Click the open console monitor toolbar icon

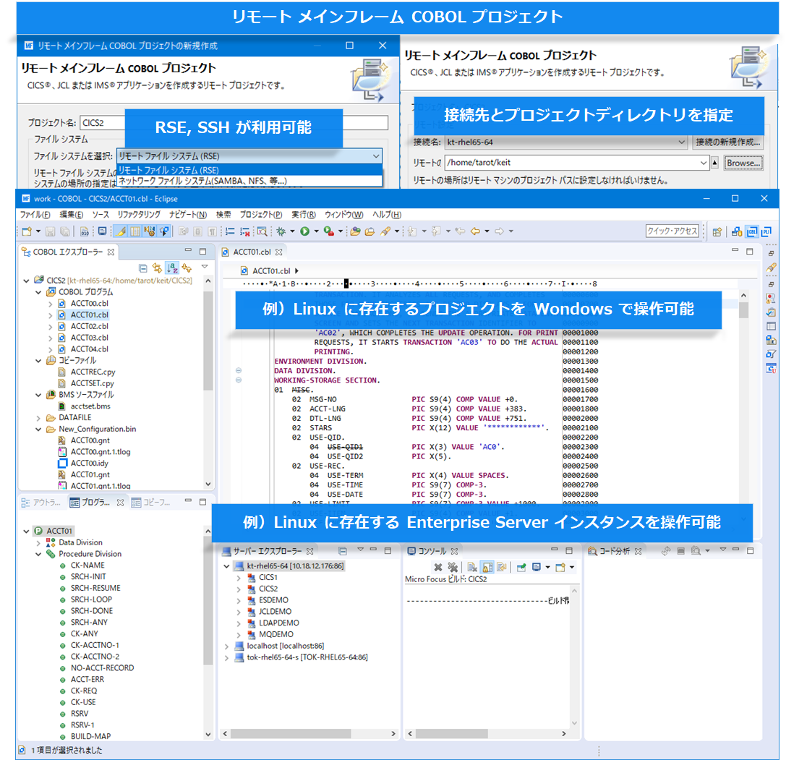click(102, 231)
